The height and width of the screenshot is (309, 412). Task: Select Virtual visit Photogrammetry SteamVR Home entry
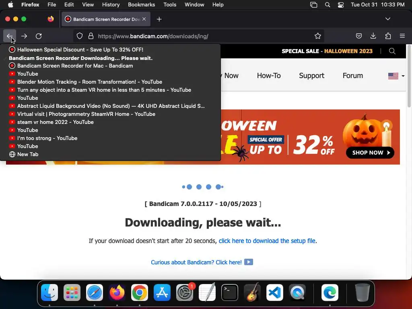click(x=110, y=114)
